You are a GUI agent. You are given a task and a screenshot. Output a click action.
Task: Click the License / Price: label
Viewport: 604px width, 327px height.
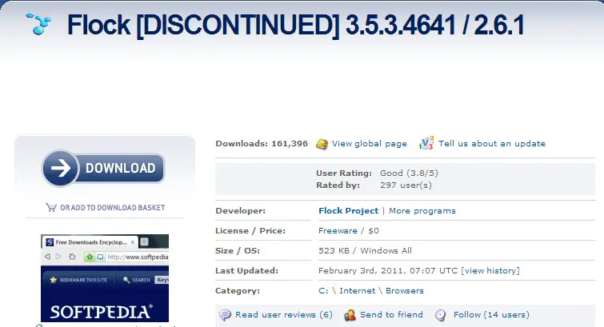tap(250, 231)
